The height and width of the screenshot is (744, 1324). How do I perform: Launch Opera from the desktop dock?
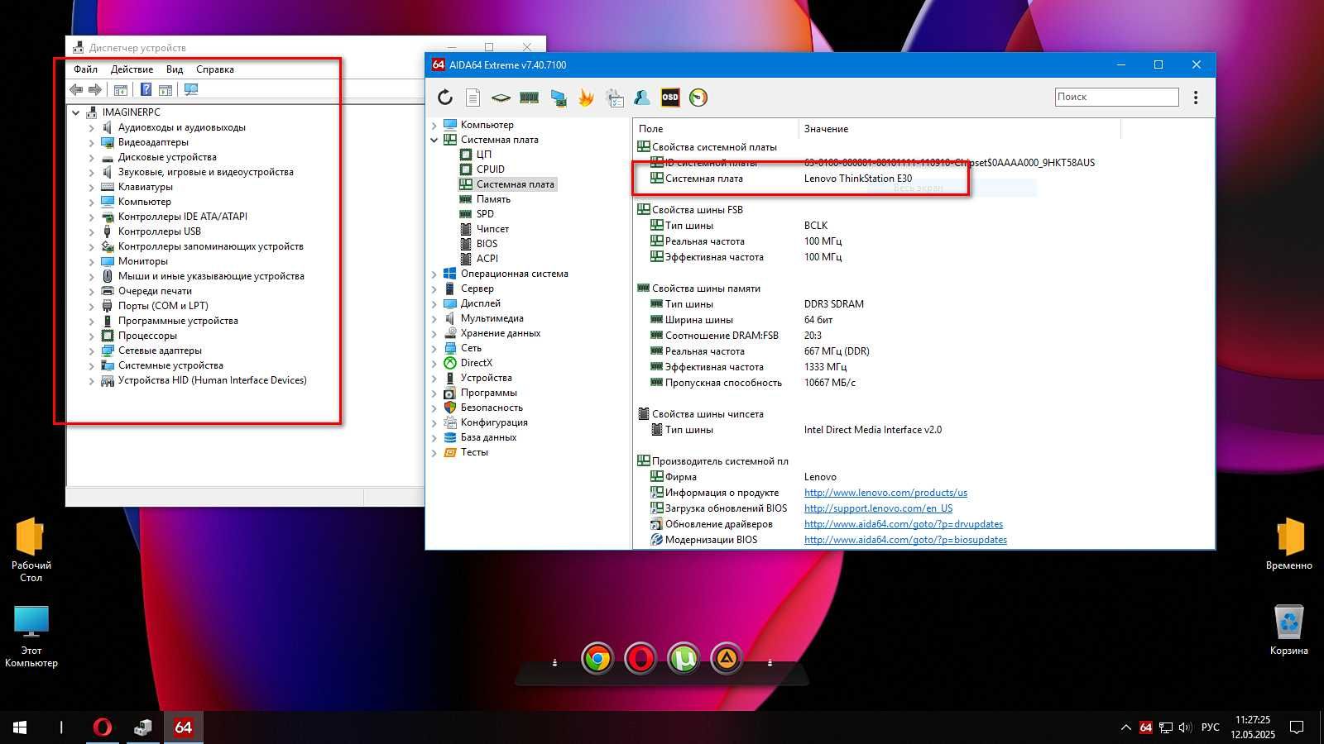click(x=640, y=659)
